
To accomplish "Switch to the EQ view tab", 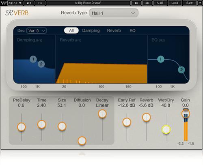I will (x=132, y=30).
